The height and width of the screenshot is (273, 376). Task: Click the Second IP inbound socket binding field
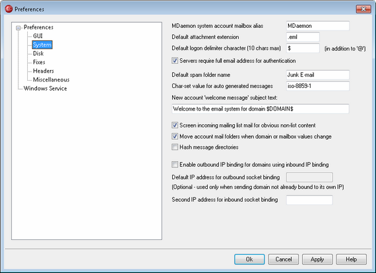point(309,200)
